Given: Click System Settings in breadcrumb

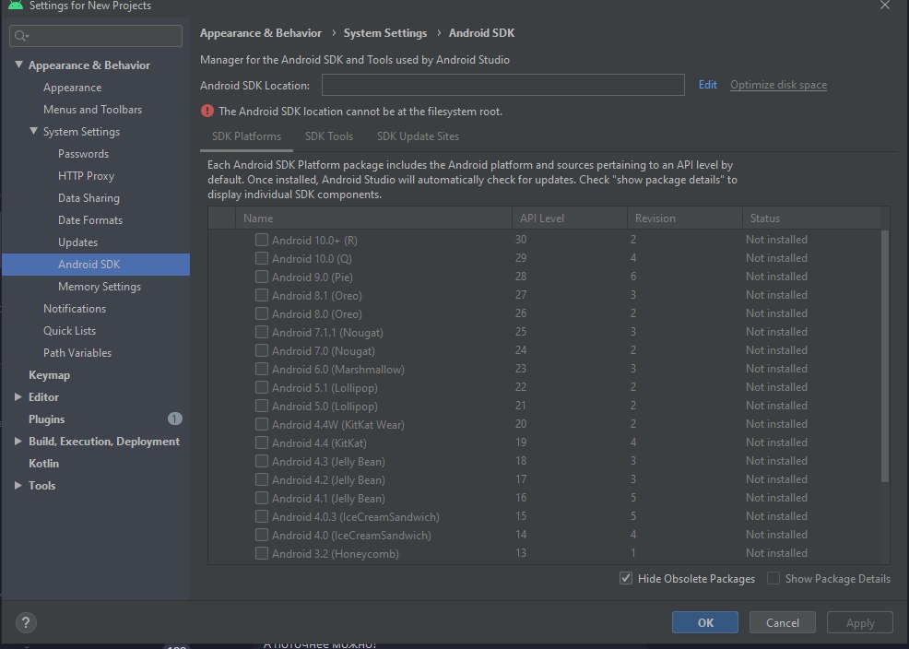Looking at the screenshot, I should click(x=385, y=33).
